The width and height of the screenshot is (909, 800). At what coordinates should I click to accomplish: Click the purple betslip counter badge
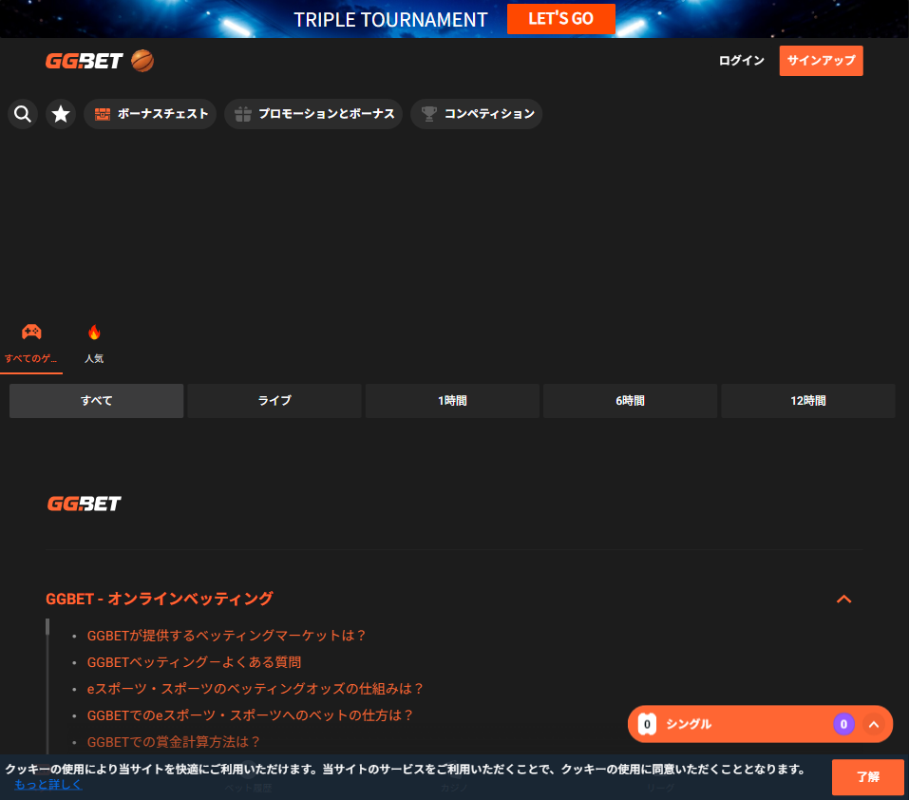tap(843, 724)
